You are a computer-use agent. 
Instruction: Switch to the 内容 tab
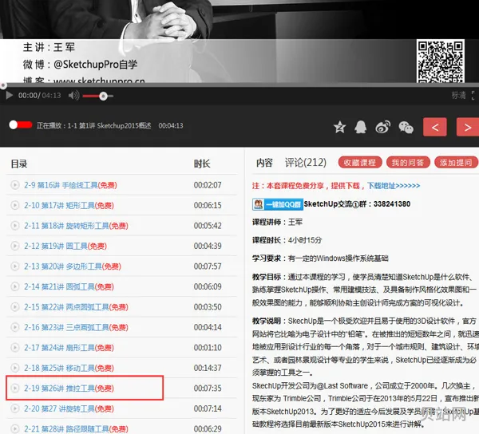[264, 163]
